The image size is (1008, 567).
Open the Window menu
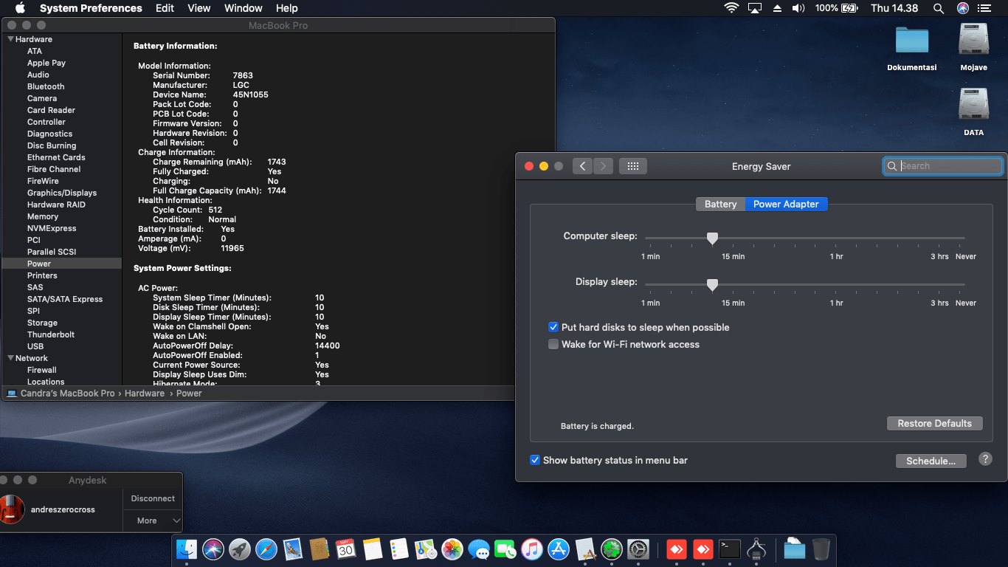click(243, 8)
